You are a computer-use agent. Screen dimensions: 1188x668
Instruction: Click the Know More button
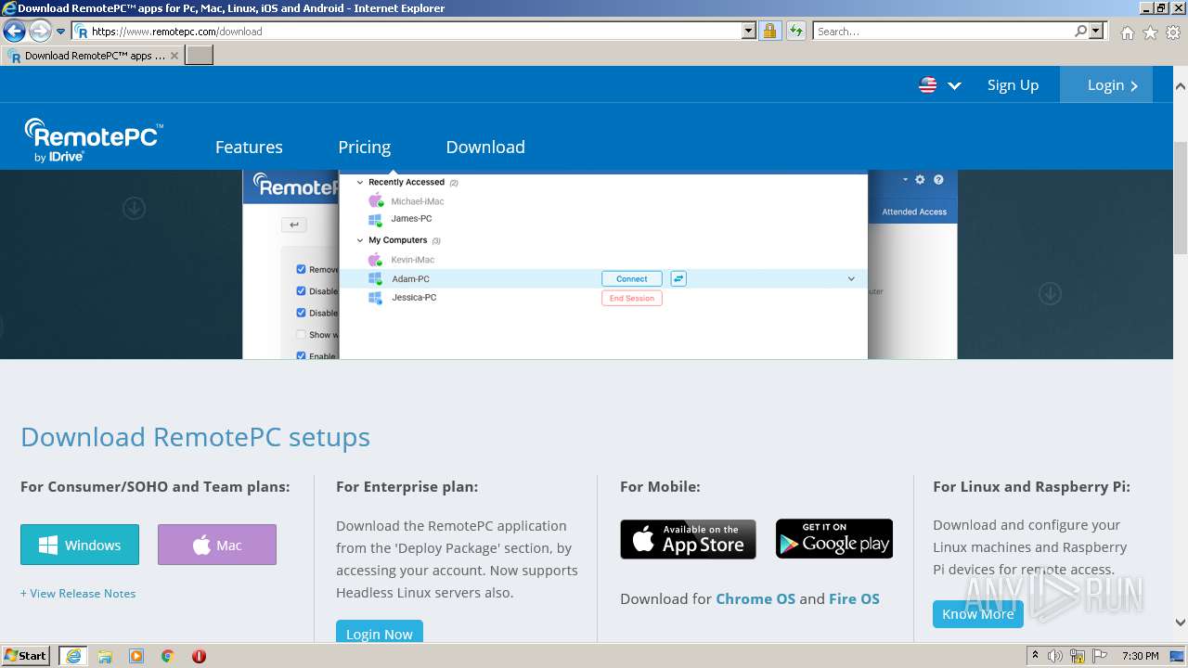coord(978,613)
